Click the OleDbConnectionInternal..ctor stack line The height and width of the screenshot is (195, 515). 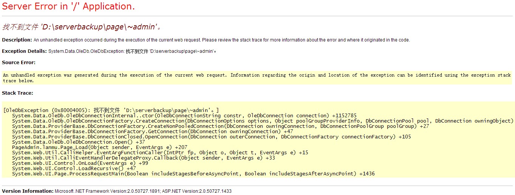point(184,115)
